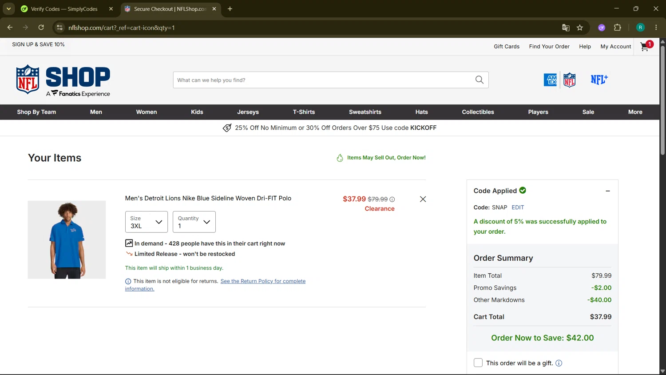Open the Men menu
This screenshot has height=375, width=666.
click(96, 112)
